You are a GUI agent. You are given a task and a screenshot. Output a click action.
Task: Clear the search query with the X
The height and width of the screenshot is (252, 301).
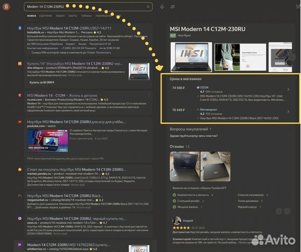pyautogui.click(x=148, y=7)
